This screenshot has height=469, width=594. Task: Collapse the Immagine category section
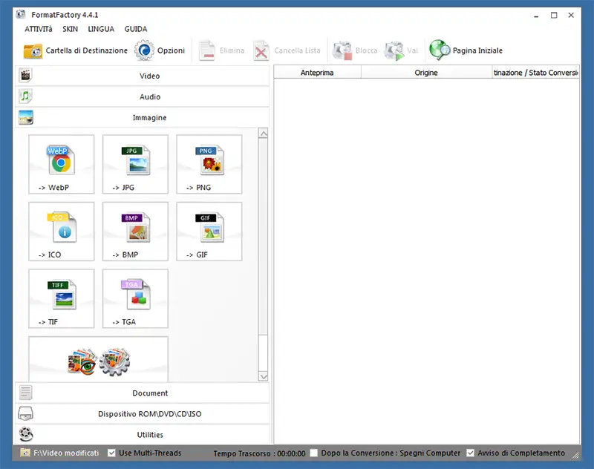click(x=143, y=117)
